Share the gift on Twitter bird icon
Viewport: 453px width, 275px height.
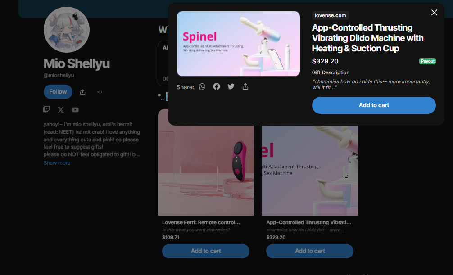point(231,87)
